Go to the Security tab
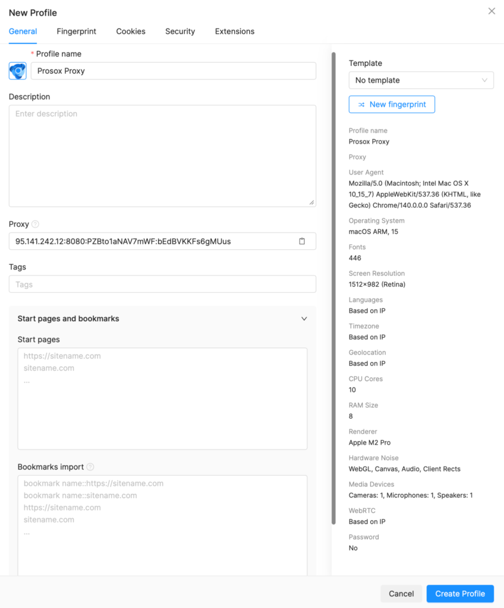This screenshot has height=608, width=504. point(180,31)
